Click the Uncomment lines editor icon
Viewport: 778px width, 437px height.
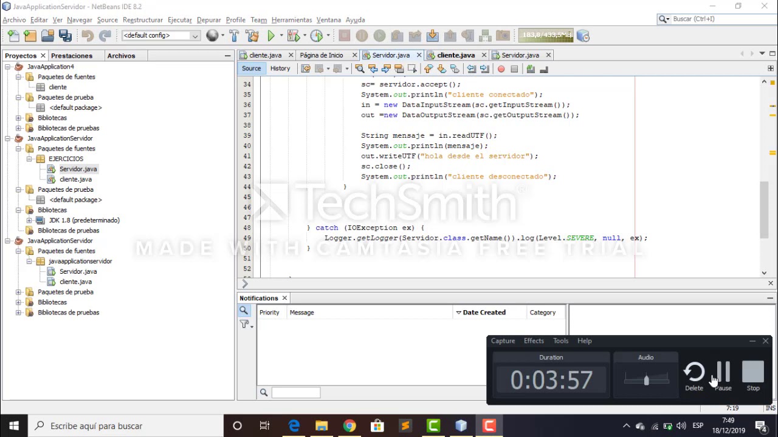tap(543, 69)
